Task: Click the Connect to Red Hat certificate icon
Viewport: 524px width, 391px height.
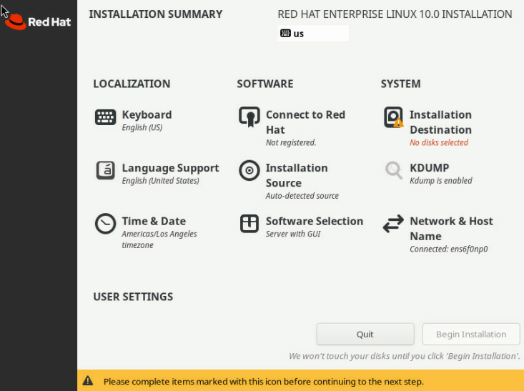Action: [x=249, y=117]
